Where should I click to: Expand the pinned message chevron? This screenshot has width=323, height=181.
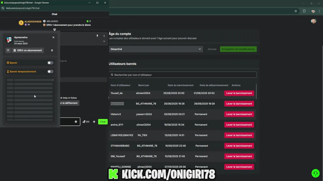coord(104,41)
